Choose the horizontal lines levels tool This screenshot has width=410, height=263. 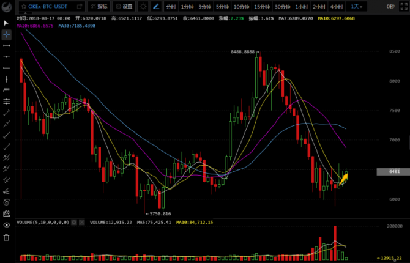coord(6,101)
